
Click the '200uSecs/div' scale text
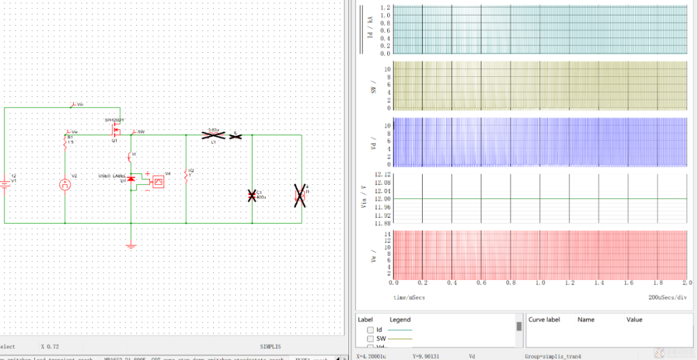click(668, 297)
